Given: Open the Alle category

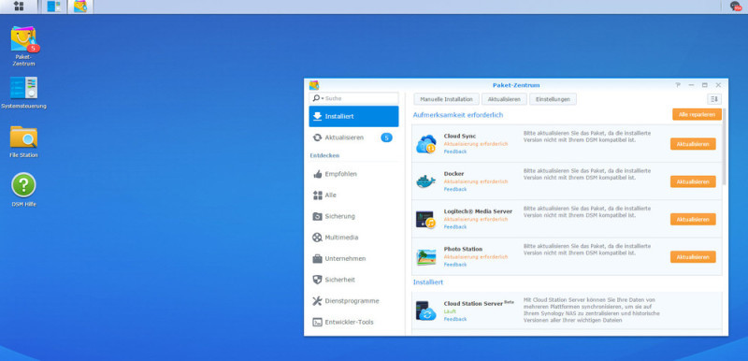Looking at the screenshot, I should coord(353,195).
